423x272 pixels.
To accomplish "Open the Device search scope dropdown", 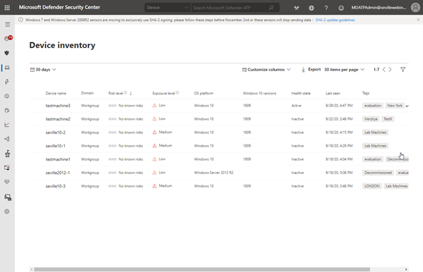I will pyautogui.click(x=168, y=8).
